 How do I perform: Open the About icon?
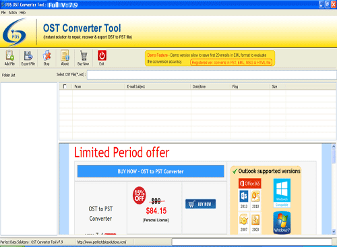tap(65, 55)
